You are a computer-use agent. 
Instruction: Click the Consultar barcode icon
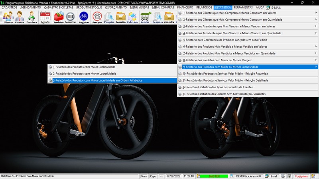click(70, 17)
